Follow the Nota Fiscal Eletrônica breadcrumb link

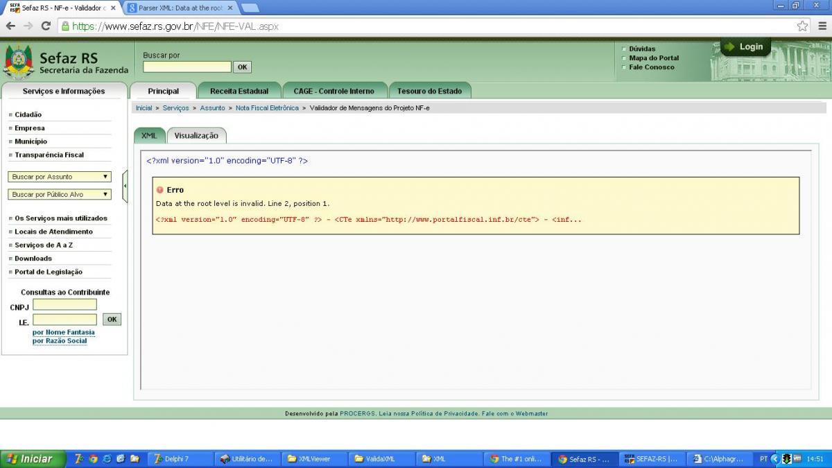pos(267,108)
